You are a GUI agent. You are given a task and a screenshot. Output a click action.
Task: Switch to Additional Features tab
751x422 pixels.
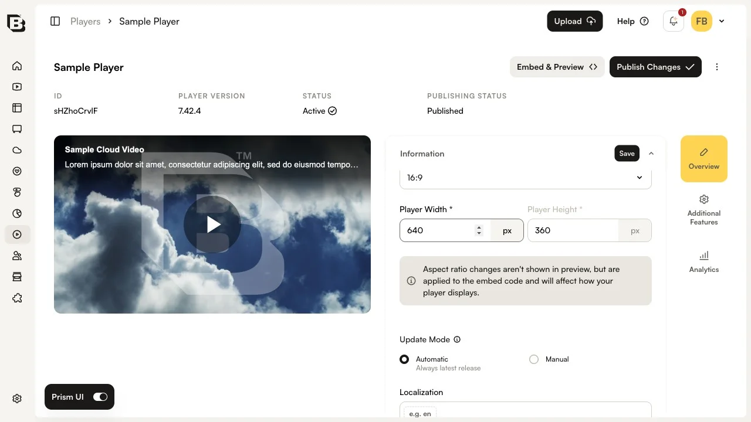[x=704, y=209]
